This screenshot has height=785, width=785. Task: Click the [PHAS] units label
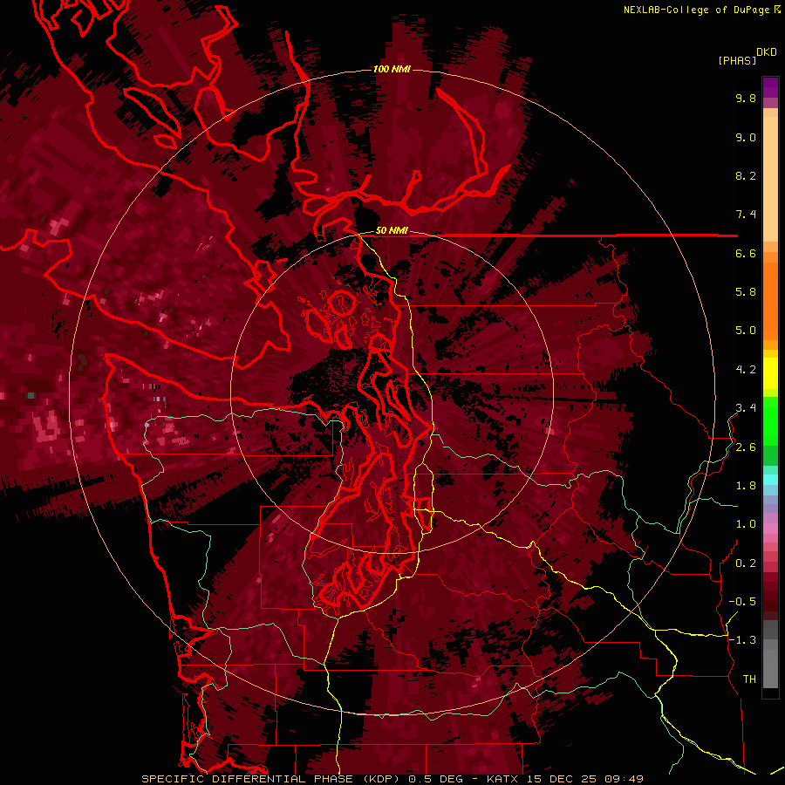(x=737, y=60)
